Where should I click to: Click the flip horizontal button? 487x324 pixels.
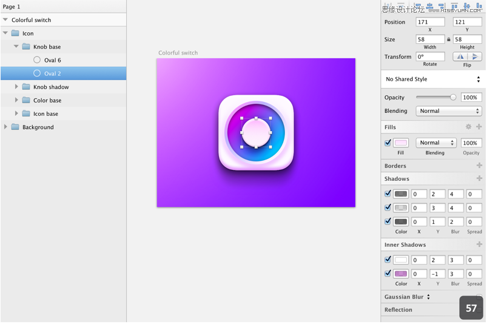click(460, 56)
